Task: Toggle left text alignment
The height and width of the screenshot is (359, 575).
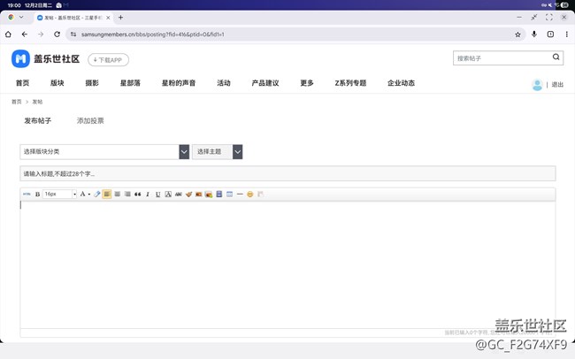Action: pos(107,194)
